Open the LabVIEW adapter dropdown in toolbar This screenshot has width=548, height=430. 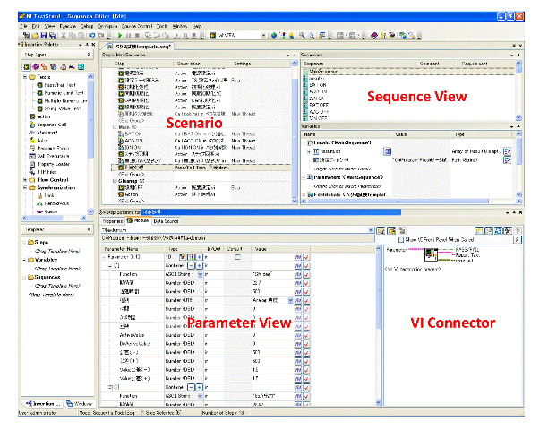(x=263, y=35)
